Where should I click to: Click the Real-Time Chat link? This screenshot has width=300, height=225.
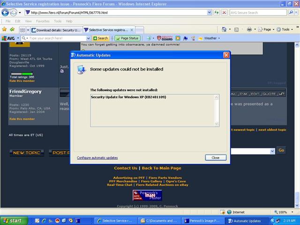[x=120, y=185]
